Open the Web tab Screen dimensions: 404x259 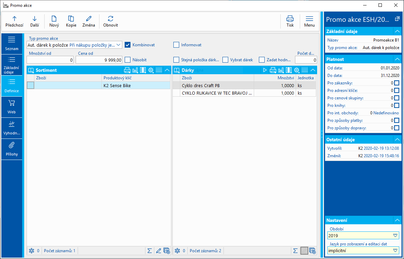tap(12, 107)
